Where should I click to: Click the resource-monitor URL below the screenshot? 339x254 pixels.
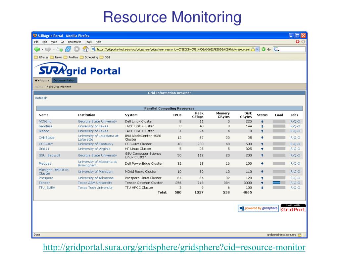174,247
